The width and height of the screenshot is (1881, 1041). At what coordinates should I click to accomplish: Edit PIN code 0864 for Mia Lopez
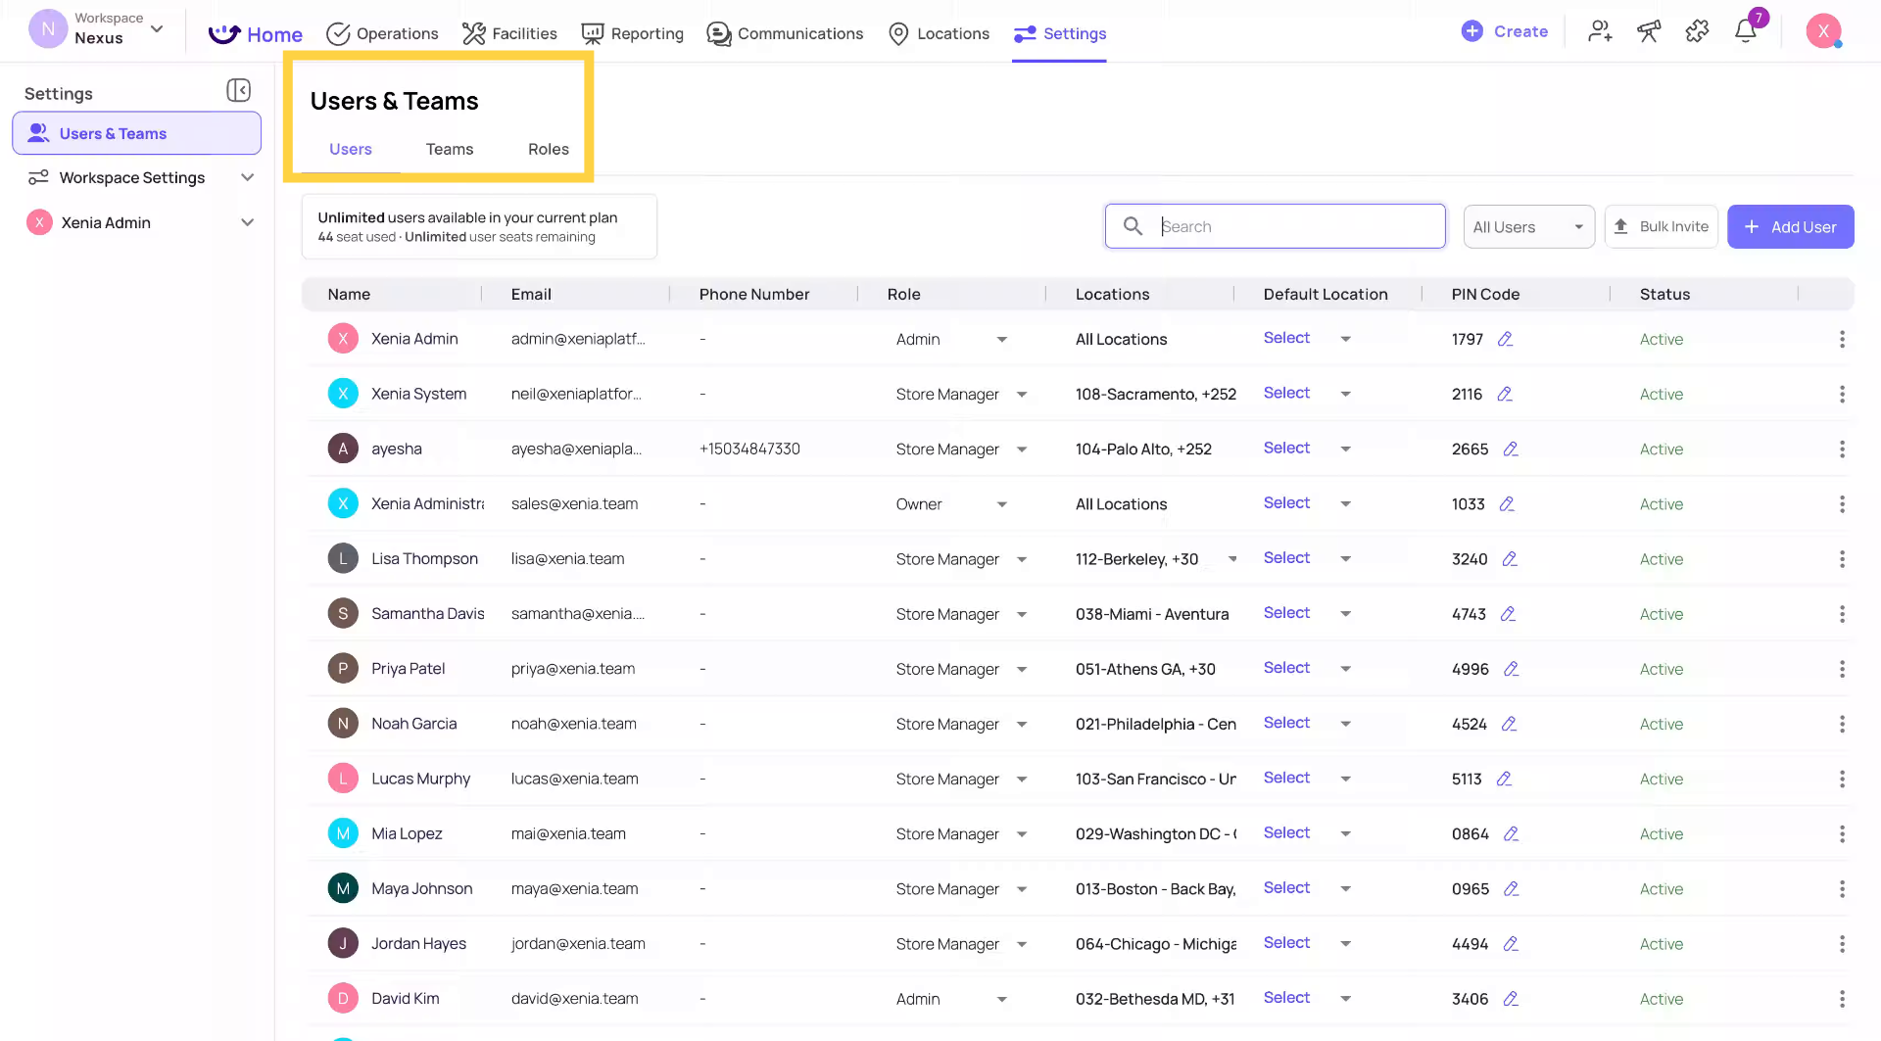[x=1512, y=833]
